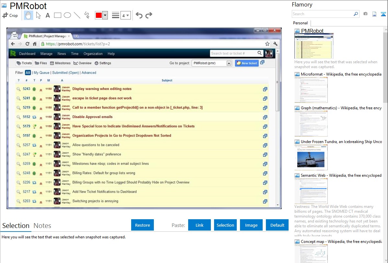Screen dimensions: 388x263
Task: Click the Advanced filter link
Action: coord(89,73)
